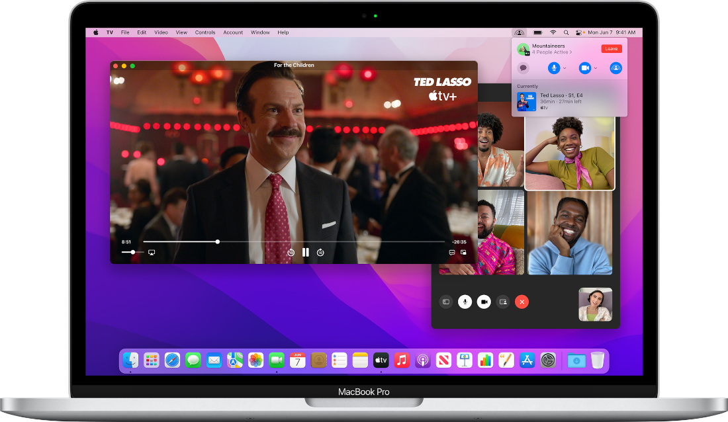This screenshot has width=728, height=422.
Task: Open Numbers app in the Dock
Action: coord(486,360)
